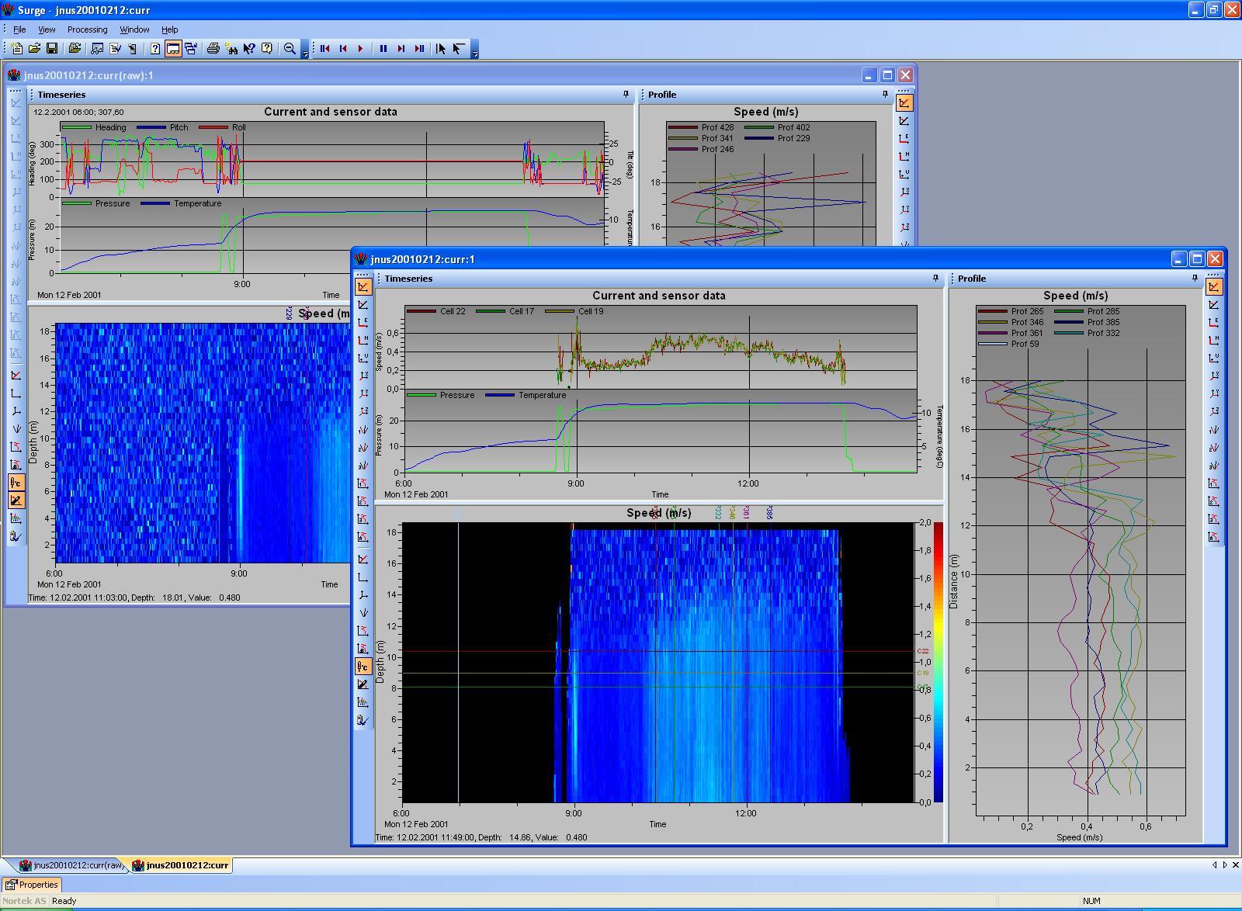
Task: Click the Save floppy disk toolbar icon
Action: pyautogui.click(x=52, y=48)
